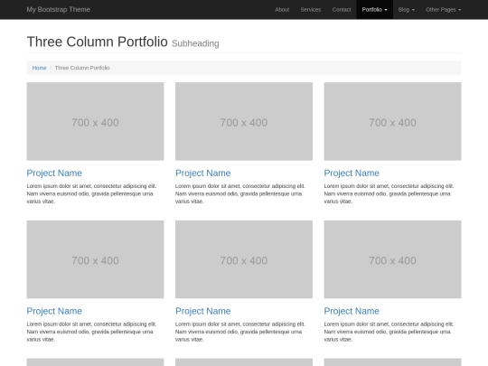Open the Services nav item
The image size is (488, 366).
point(311,10)
